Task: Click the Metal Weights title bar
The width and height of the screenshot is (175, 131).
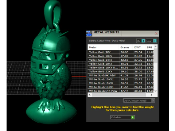Action: click(123, 33)
